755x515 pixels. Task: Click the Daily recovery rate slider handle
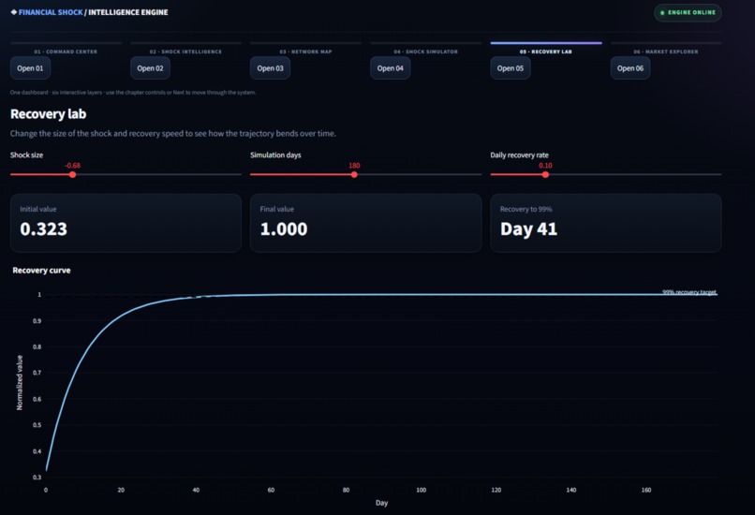[x=545, y=175]
